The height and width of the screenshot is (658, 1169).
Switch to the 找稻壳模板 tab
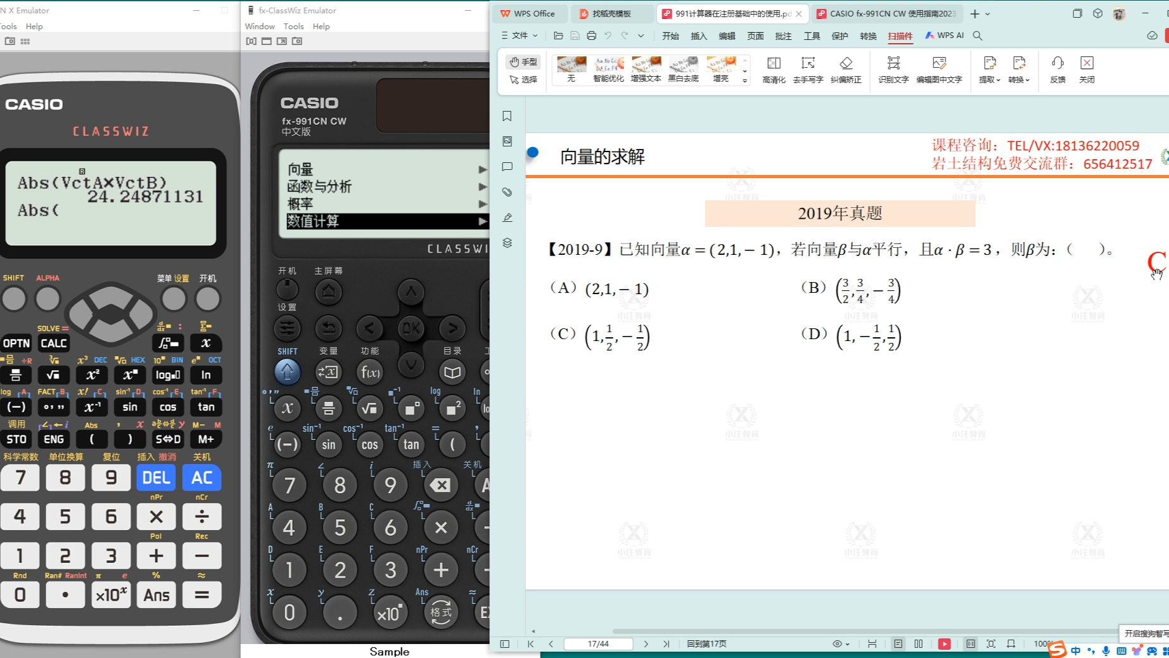click(611, 13)
